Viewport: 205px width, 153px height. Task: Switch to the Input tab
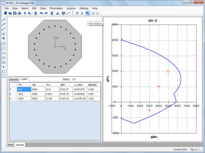click(x=11, y=145)
